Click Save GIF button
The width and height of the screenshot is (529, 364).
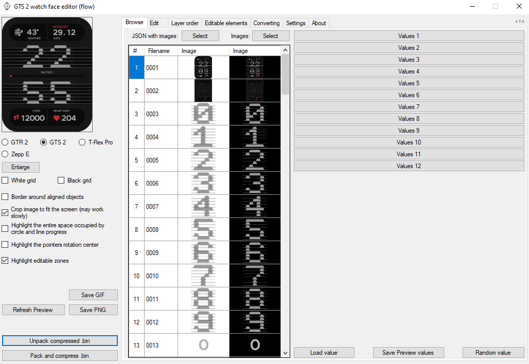pyautogui.click(x=94, y=295)
